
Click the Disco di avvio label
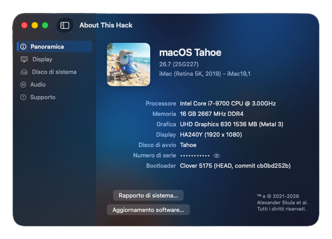tap(157, 145)
